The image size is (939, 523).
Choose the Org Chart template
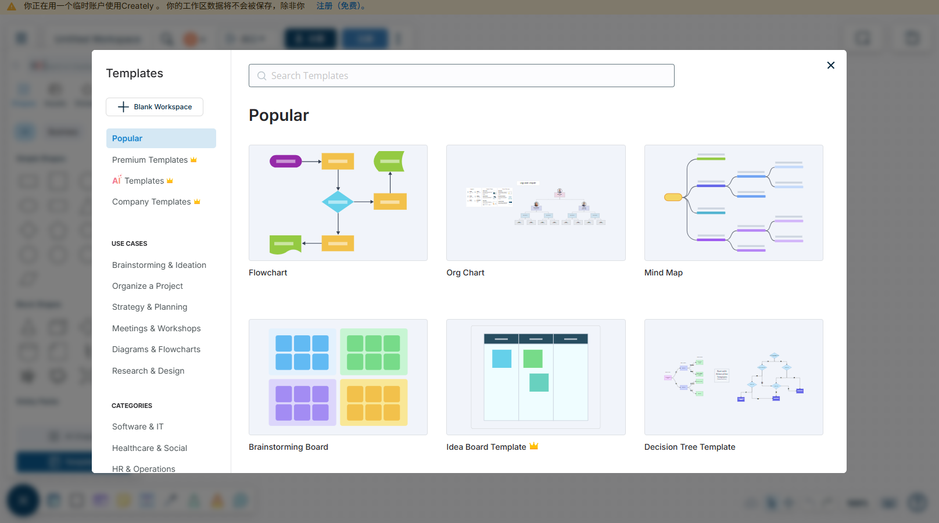(x=536, y=203)
